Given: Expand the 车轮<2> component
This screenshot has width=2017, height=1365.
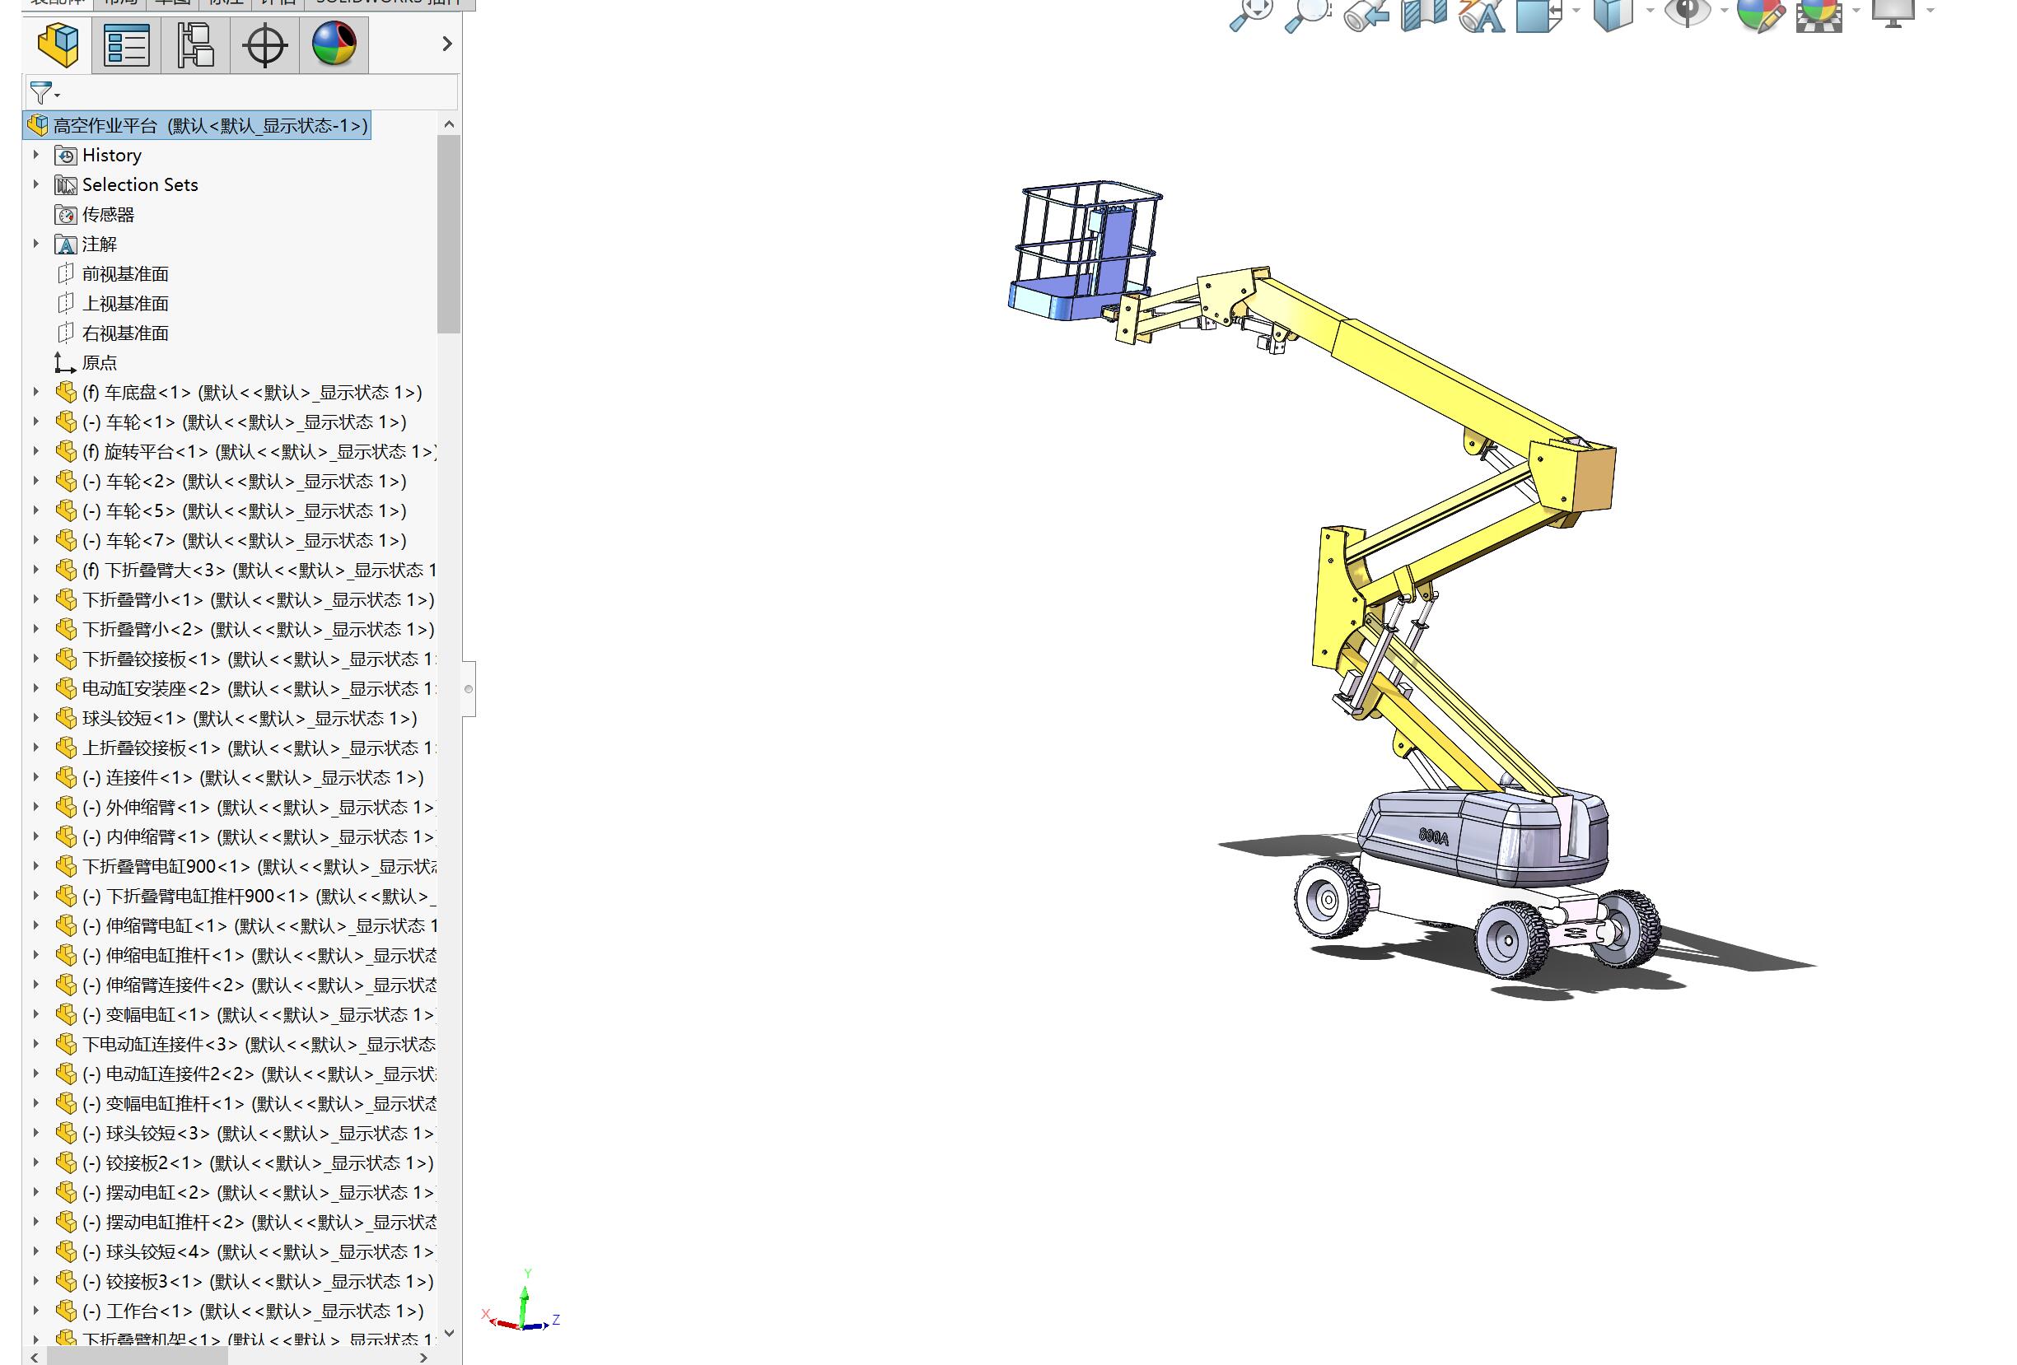Looking at the screenshot, I should pyautogui.click(x=35, y=481).
